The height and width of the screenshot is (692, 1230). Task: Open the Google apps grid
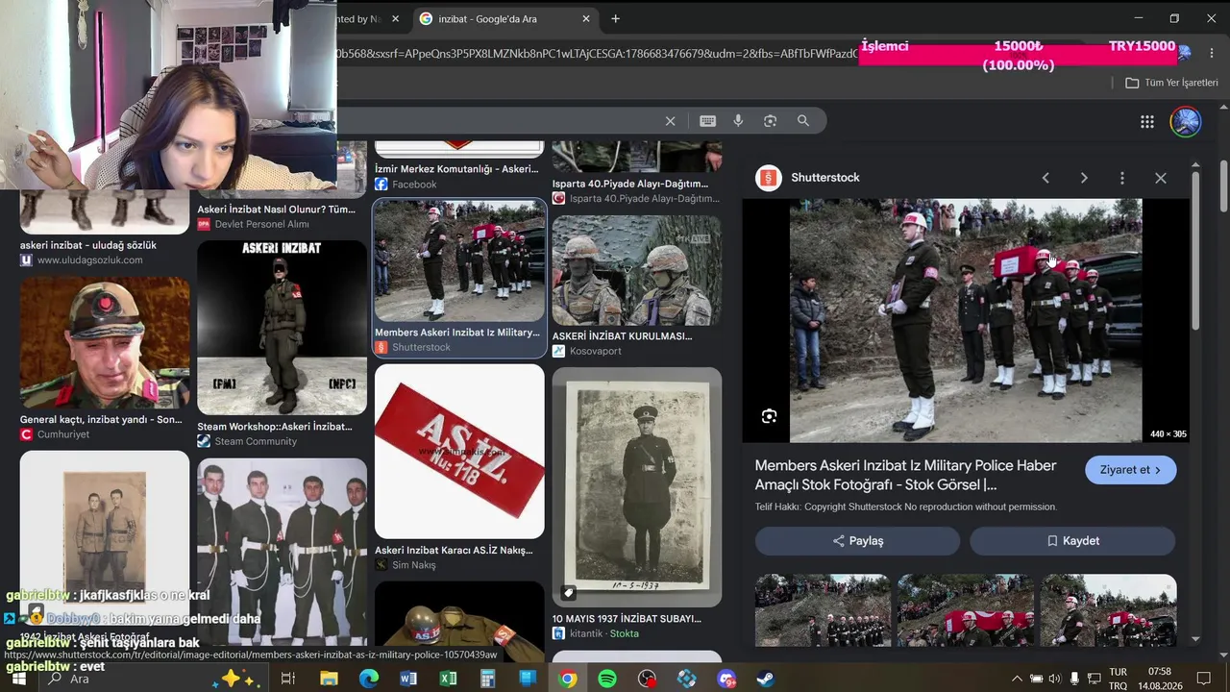[x=1147, y=121]
